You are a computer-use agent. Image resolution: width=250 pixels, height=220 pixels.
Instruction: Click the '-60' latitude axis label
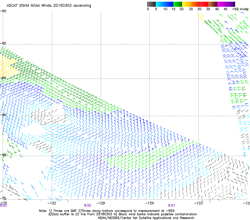(3, 11)
